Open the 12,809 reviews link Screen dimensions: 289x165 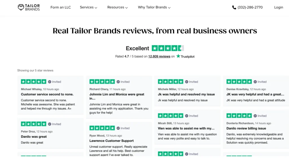tap(159, 56)
